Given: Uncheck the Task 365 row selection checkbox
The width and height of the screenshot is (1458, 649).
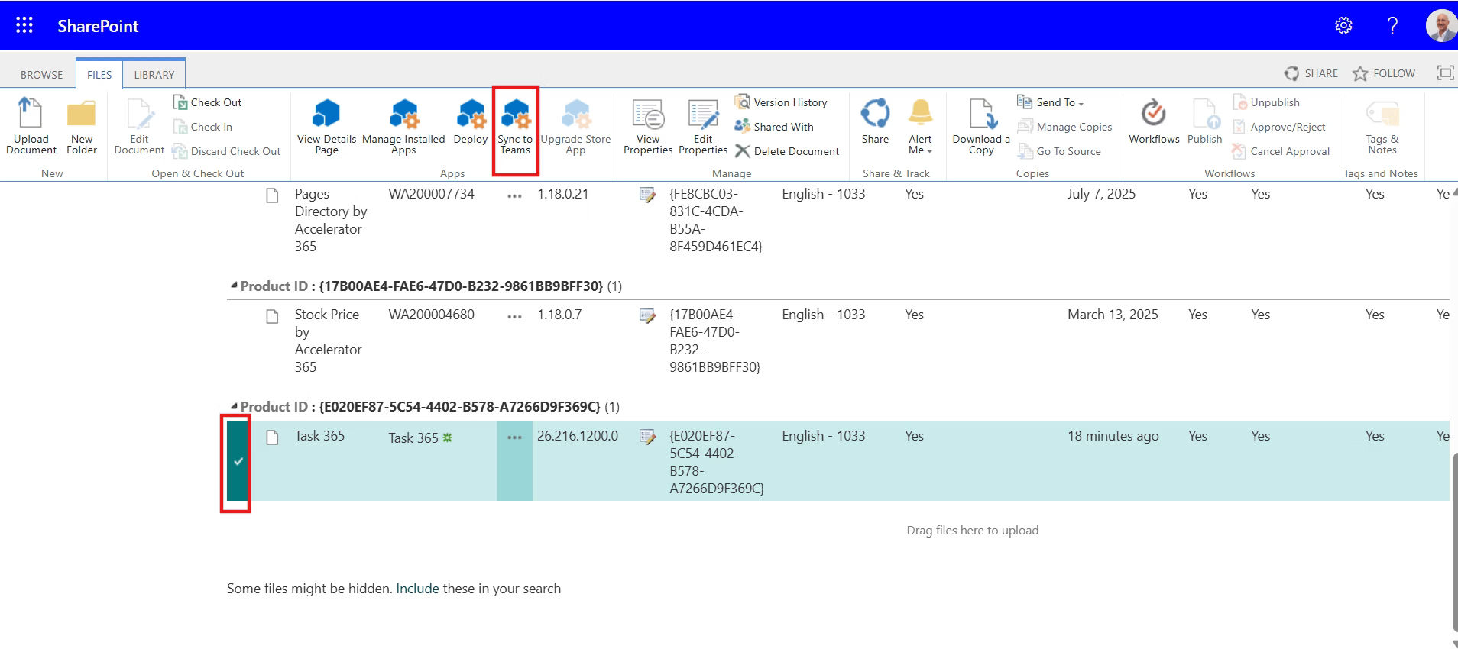Looking at the screenshot, I should (238, 461).
